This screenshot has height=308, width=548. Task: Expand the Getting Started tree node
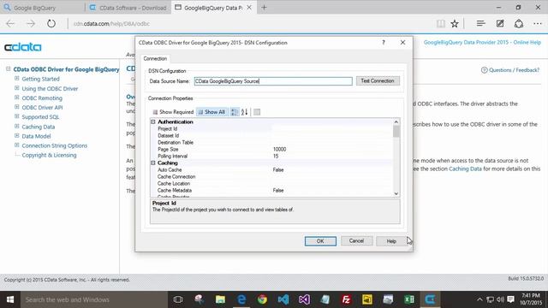(17, 79)
